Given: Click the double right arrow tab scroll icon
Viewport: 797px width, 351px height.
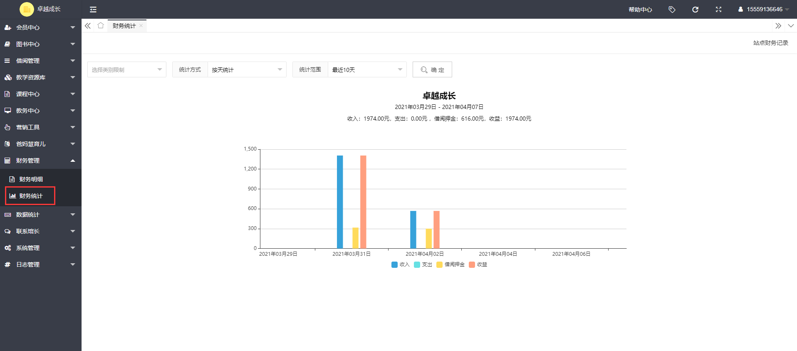Looking at the screenshot, I should pyautogui.click(x=778, y=26).
